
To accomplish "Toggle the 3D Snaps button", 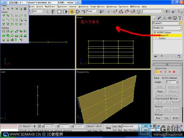I will click(115, 12).
